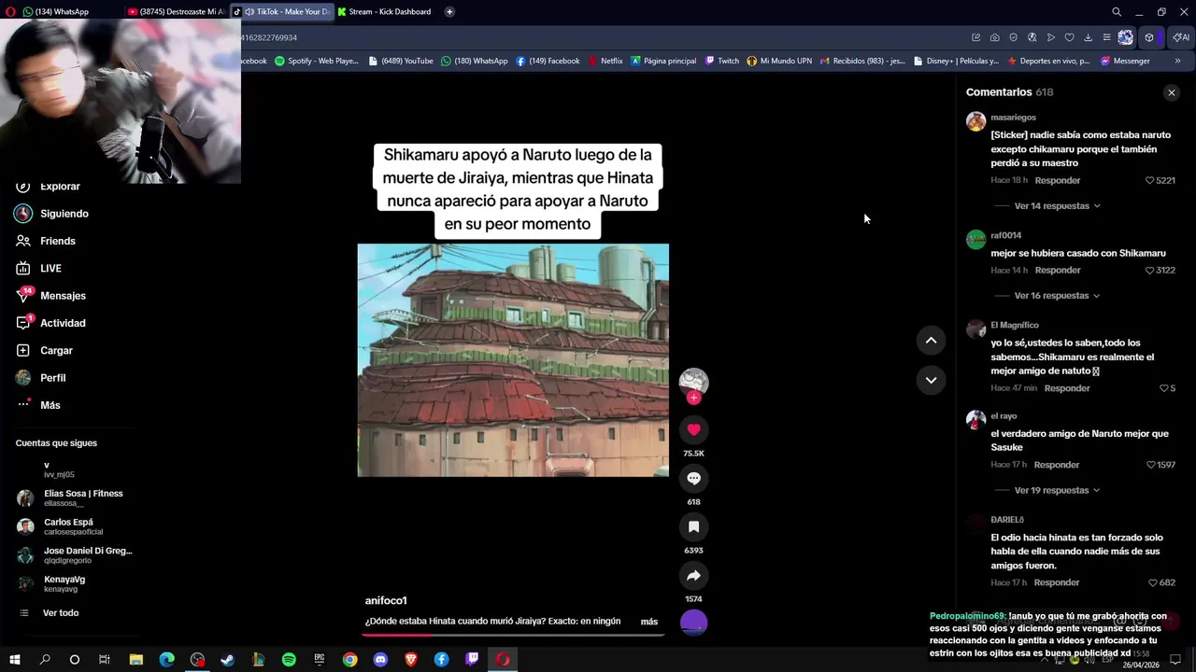Reply to El Magnífico comment
1196x672 pixels.
coord(1067,388)
